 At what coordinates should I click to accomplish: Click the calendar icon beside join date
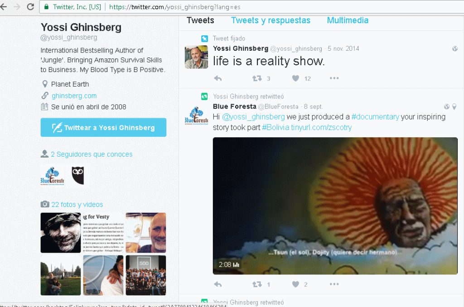(x=44, y=106)
